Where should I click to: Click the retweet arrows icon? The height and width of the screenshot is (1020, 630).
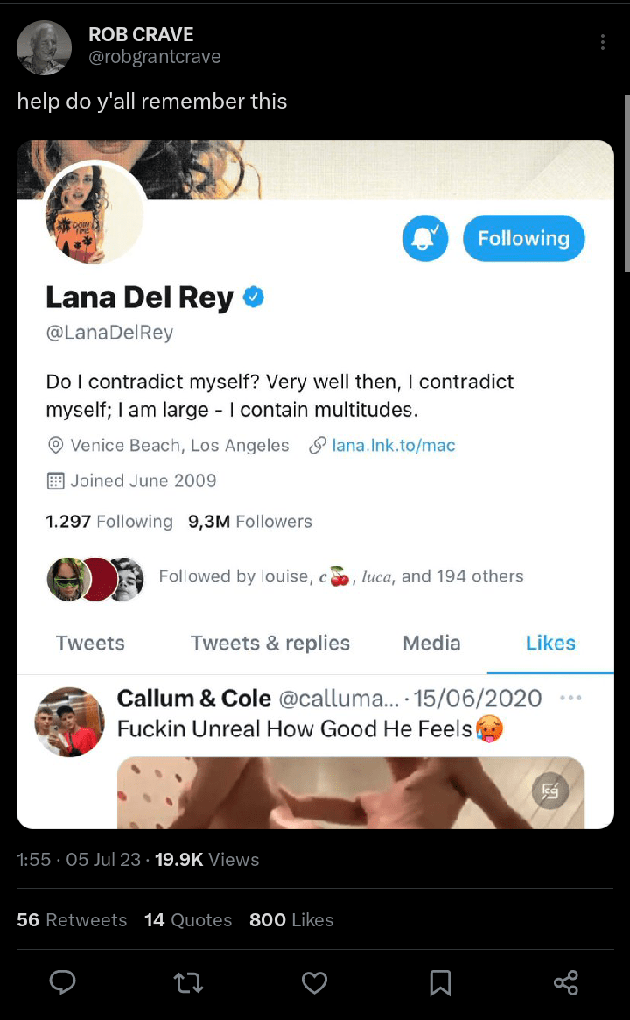pos(189,983)
